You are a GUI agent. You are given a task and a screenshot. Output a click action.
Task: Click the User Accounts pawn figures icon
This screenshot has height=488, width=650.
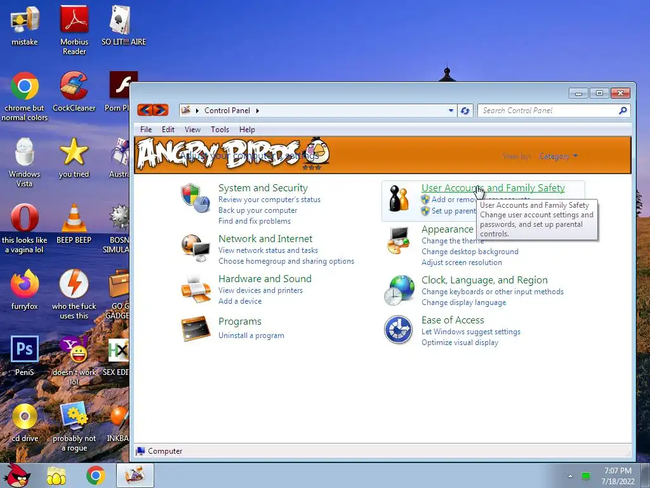click(399, 198)
